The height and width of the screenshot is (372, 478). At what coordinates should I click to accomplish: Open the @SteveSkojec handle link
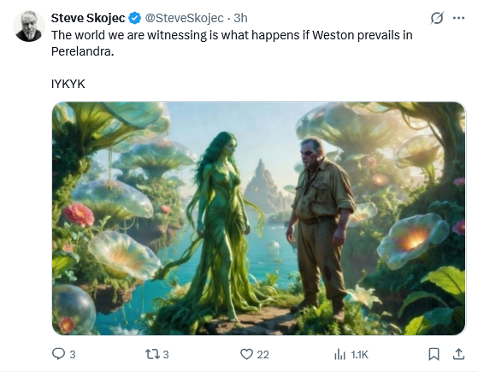(x=184, y=18)
